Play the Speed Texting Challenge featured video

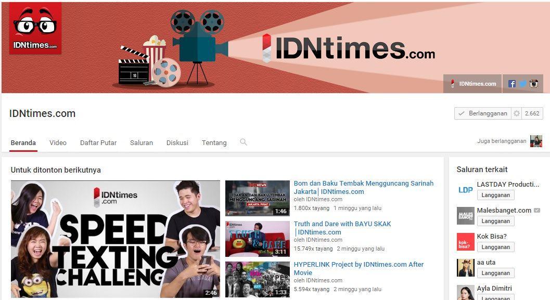pos(116,239)
